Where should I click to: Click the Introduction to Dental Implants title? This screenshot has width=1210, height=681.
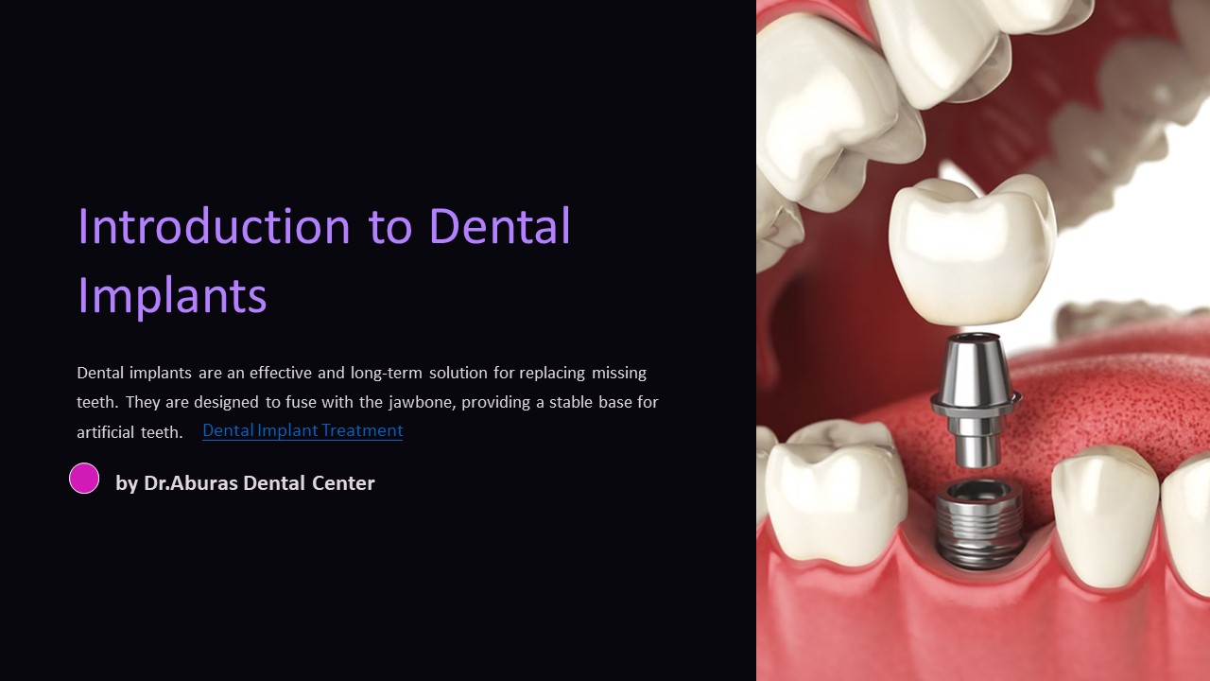coord(324,260)
